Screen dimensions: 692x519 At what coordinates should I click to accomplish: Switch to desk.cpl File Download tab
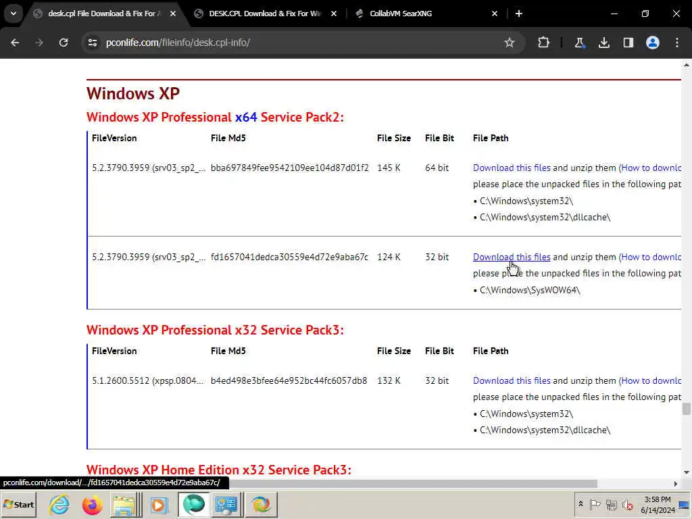tap(103, 14)
